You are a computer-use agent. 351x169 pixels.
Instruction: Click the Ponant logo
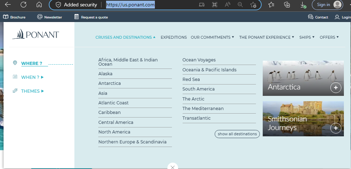36,34
